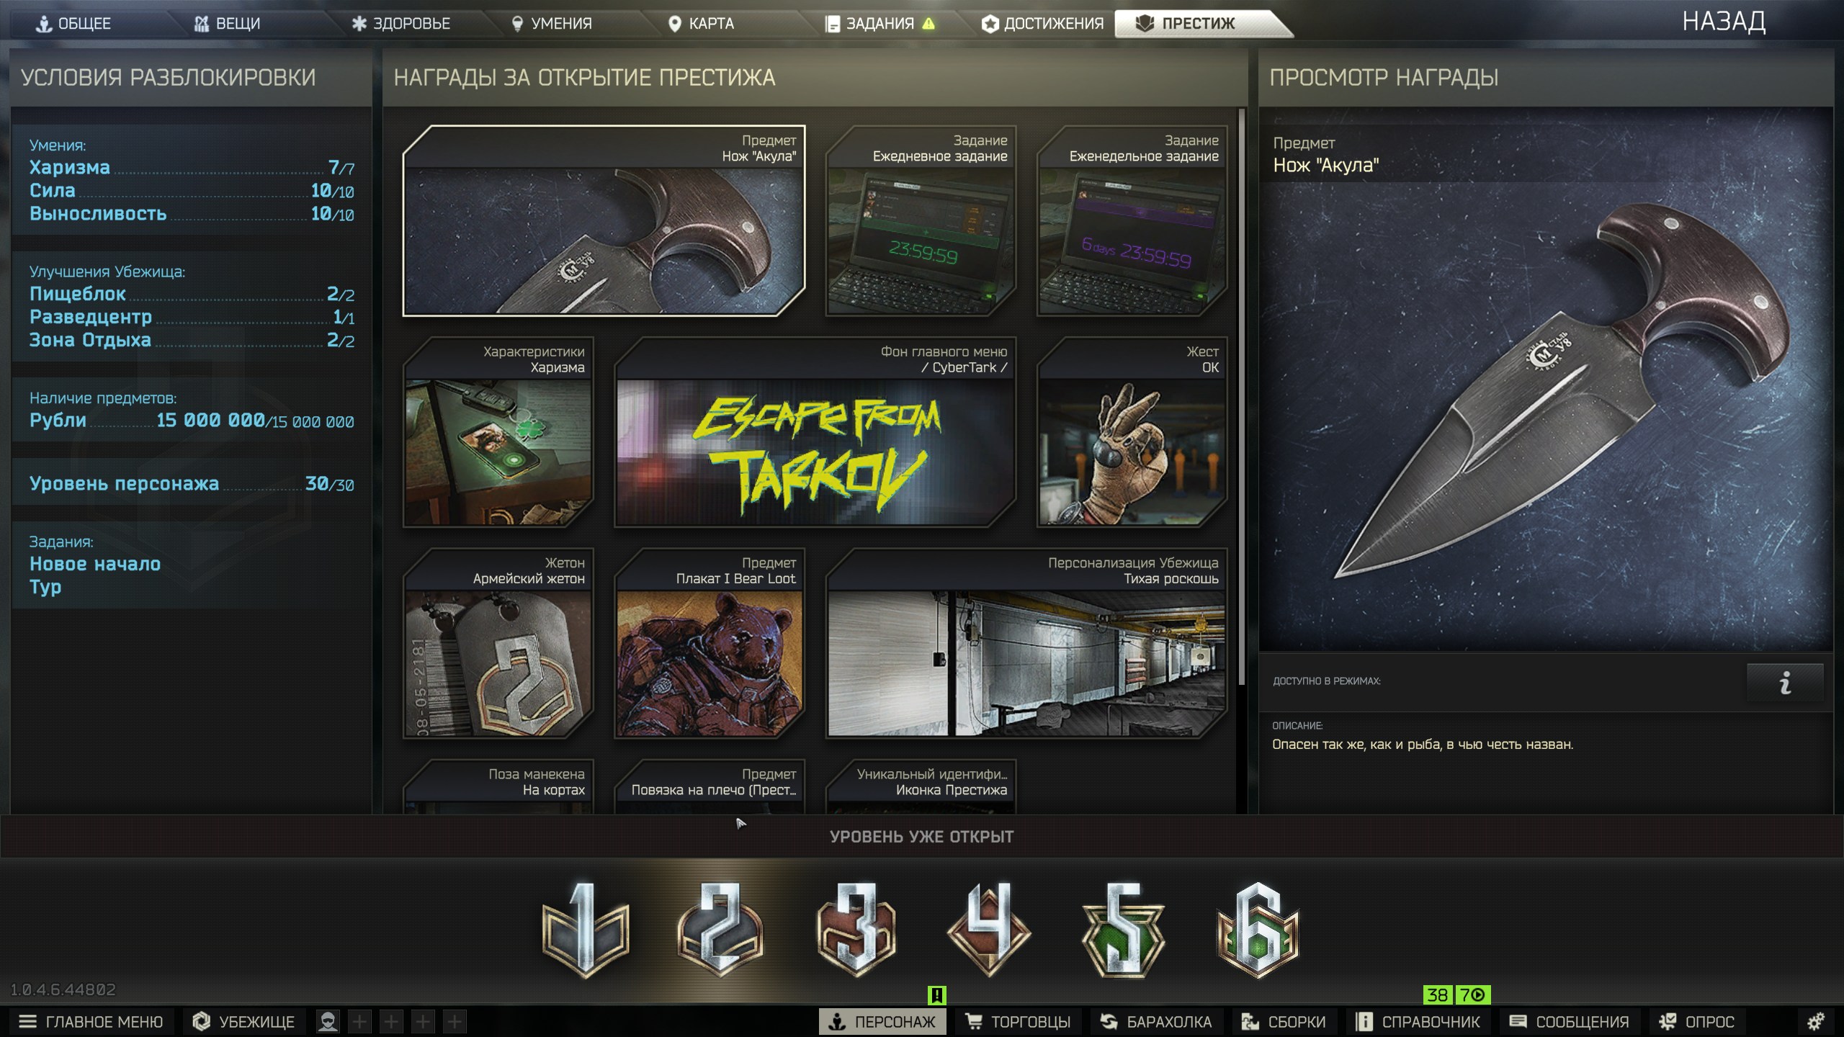1844x1037 pixels.
Task: Switch to the ЗДОРОВЬЕ tab
Action: [x=401, y=23]
